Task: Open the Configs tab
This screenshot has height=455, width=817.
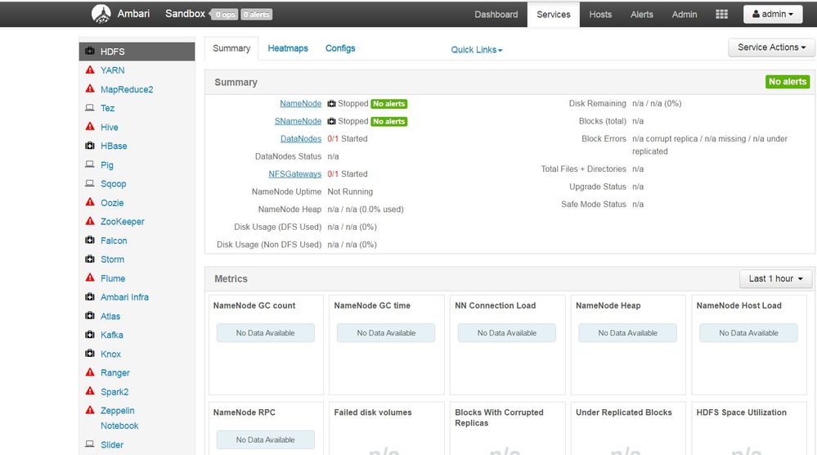Action: point(340,48)
